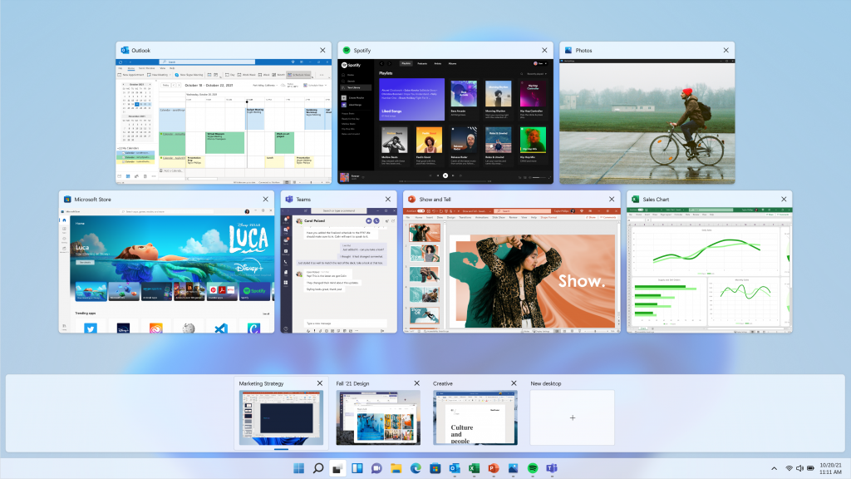Close the Teams window in Task View

[388, 200]
